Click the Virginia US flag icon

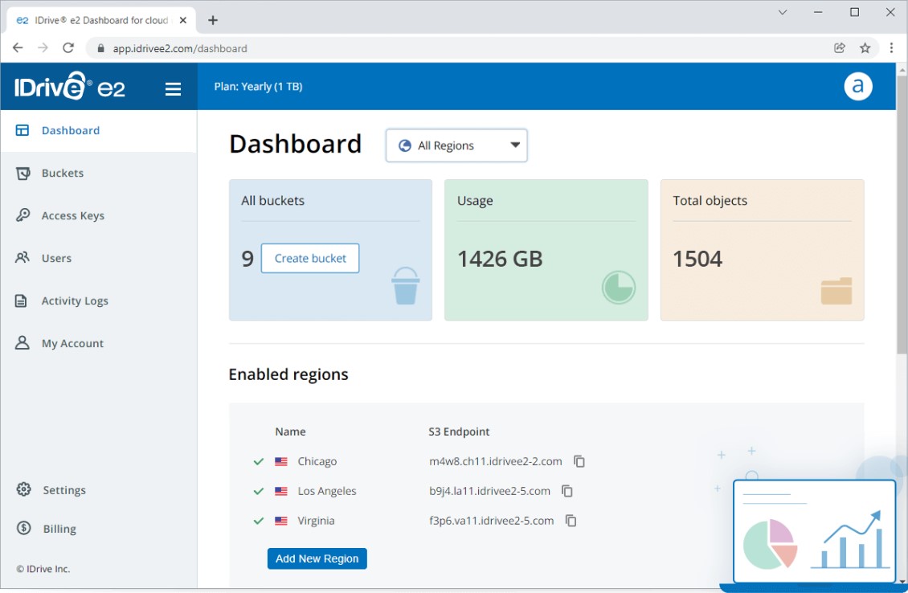coord(281,521)
